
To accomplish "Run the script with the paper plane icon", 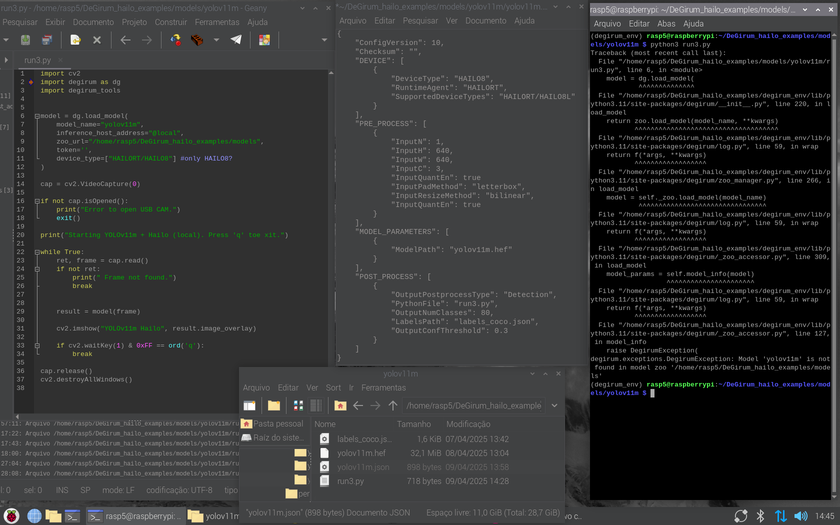I will [x=236, y=40].
